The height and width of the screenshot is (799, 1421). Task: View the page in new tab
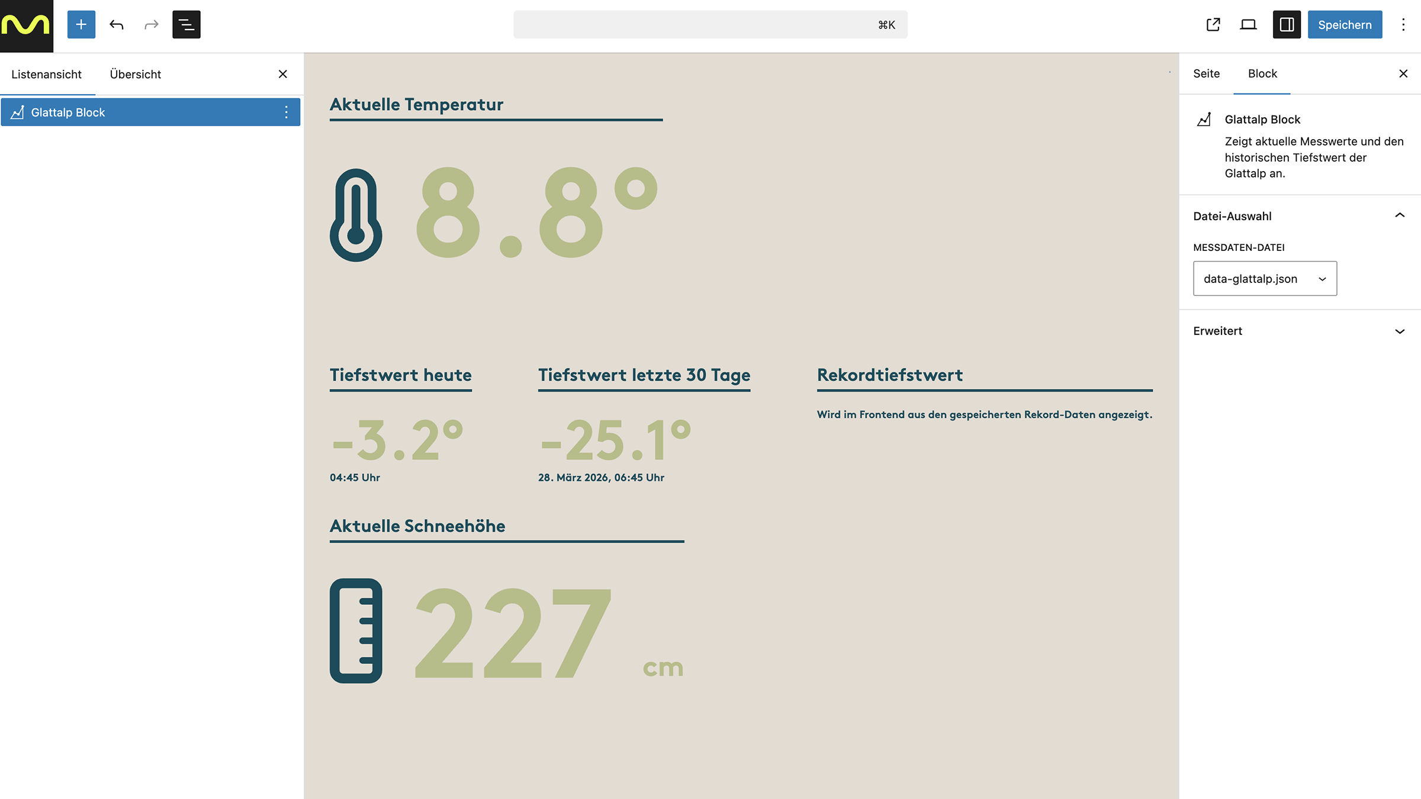pyautogui.click(x=1213, y=24)
